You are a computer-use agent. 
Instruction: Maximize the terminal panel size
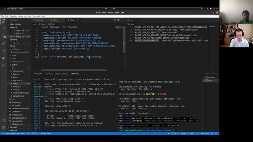pyautogui.click(x=213, y=74)
